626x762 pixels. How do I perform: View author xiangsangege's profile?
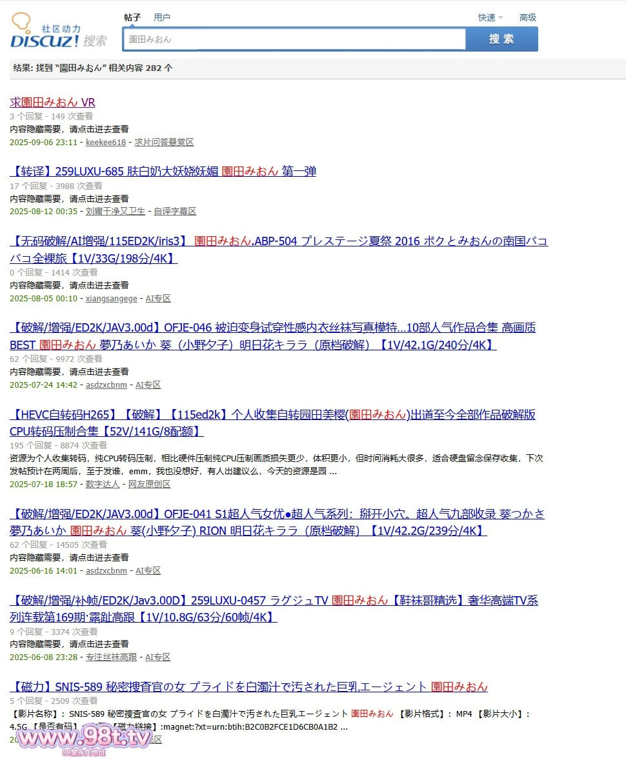pyautogui.click(x=111, y=298)
